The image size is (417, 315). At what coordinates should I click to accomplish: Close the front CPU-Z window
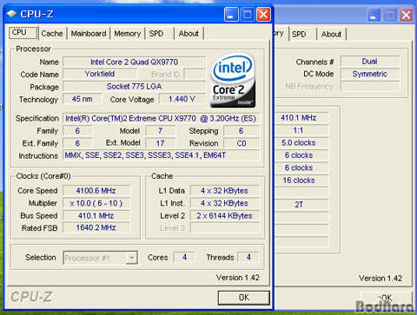tap(263, 14)
